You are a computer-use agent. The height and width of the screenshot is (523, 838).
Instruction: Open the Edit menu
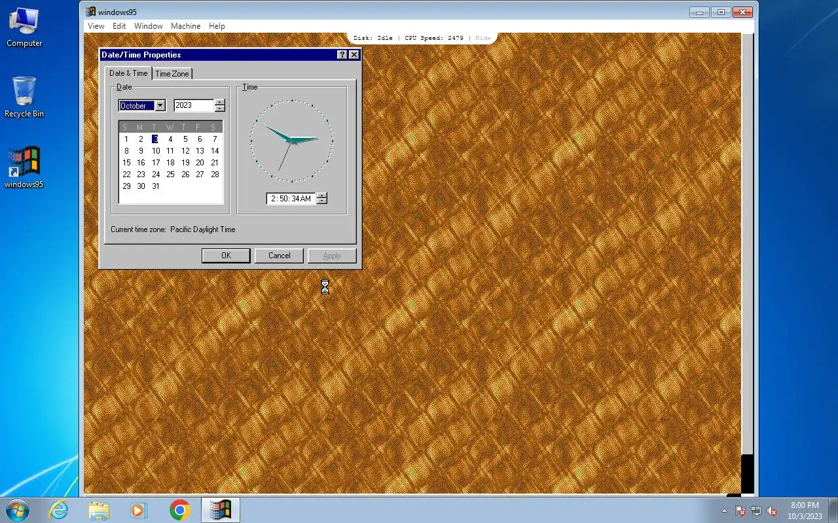[119, 26]
